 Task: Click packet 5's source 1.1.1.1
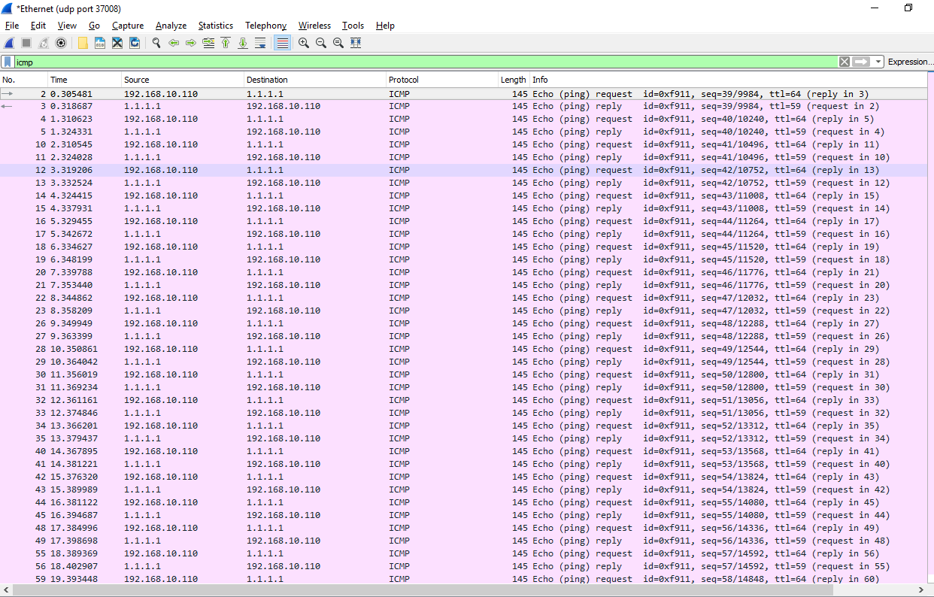point(142,132)
